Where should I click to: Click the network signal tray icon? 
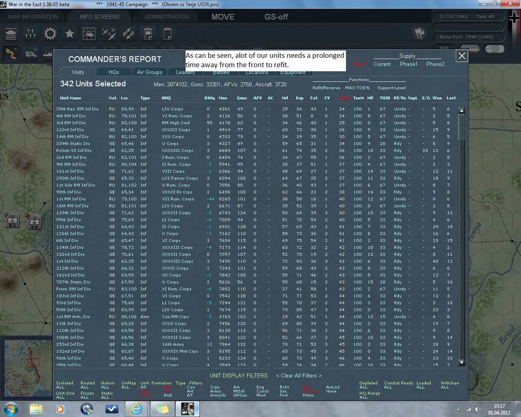click(x=468, y=409)
